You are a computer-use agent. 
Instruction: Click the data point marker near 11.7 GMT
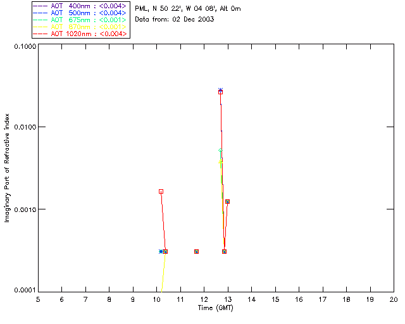[x=196, y=251]
